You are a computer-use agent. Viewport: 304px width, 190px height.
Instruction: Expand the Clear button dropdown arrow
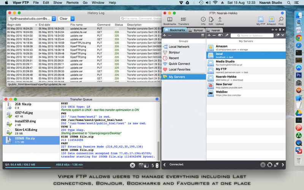pos(72,18)
